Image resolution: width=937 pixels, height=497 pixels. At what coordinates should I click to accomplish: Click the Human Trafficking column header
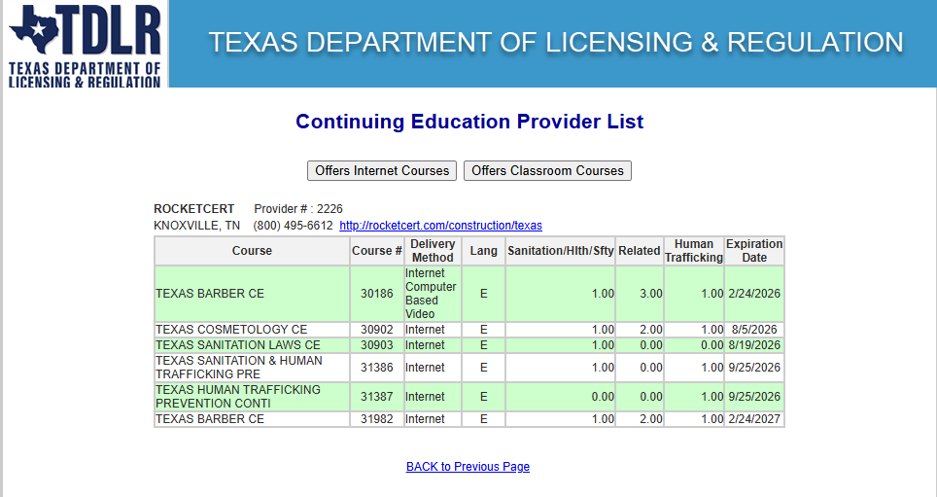(x=694, y=251)
